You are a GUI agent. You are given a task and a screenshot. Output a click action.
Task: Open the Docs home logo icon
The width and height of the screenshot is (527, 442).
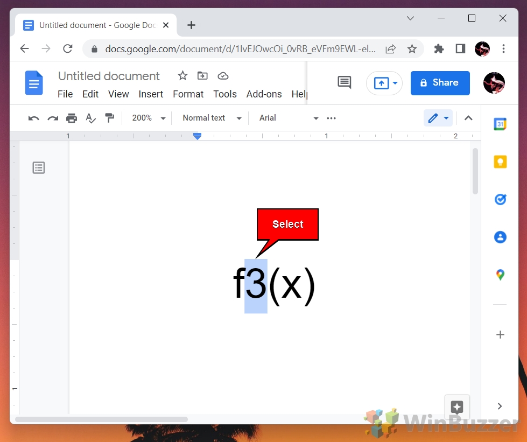[34, 83]
